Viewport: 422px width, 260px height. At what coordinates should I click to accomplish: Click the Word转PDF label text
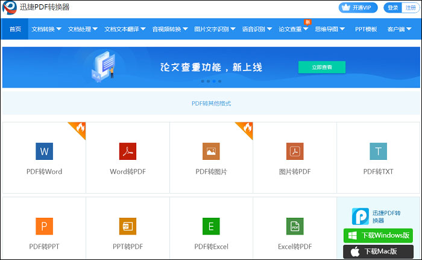coord(128,172)
